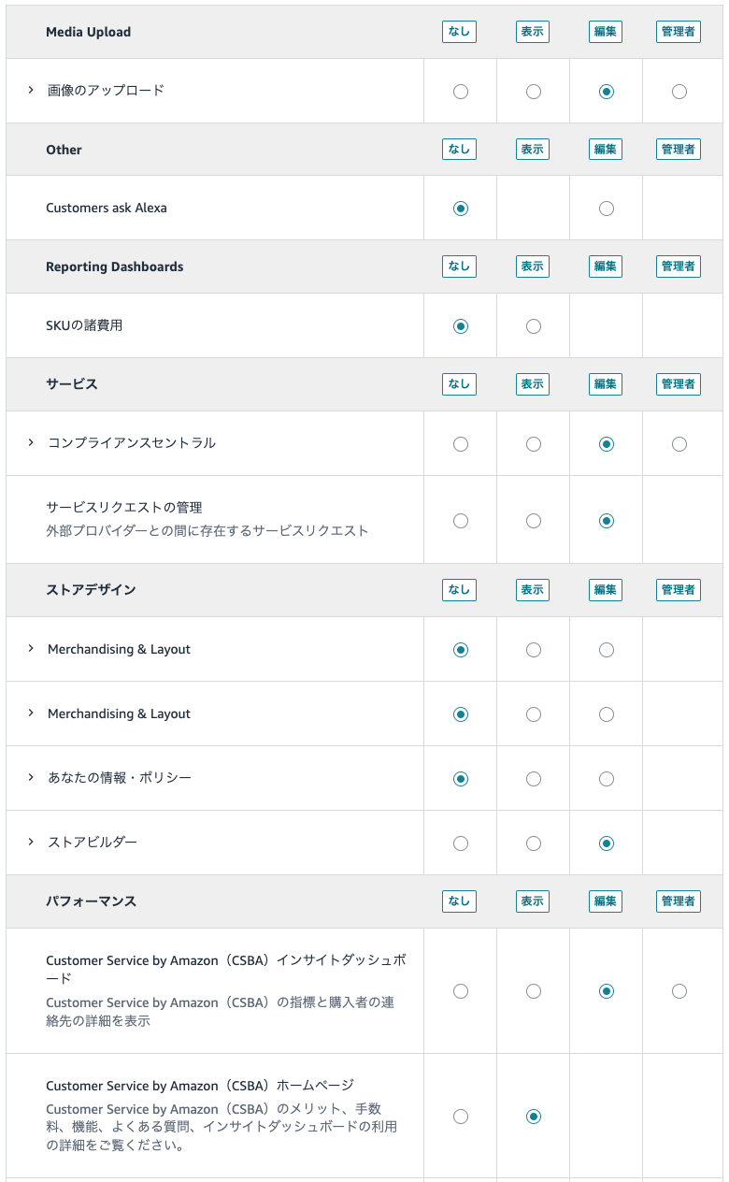Click the SKUの諸費用 label
729x1182 pixels.
[x=84, y=325]
